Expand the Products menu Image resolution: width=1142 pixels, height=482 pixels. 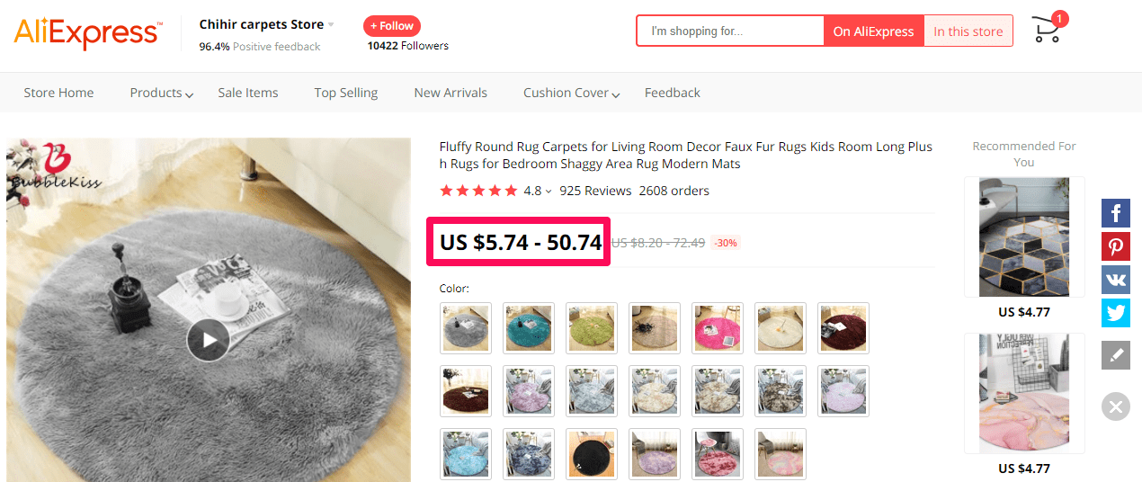161,93
